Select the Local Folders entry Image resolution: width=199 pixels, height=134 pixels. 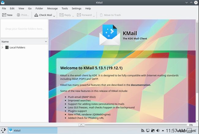pos(17,48)
